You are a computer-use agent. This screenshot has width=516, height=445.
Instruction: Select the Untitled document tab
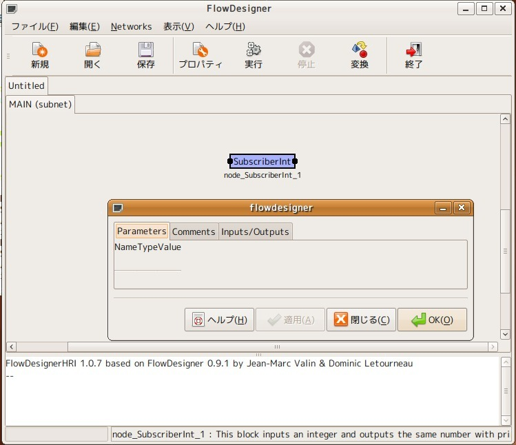pyautogui.click(x=26, y=85)
